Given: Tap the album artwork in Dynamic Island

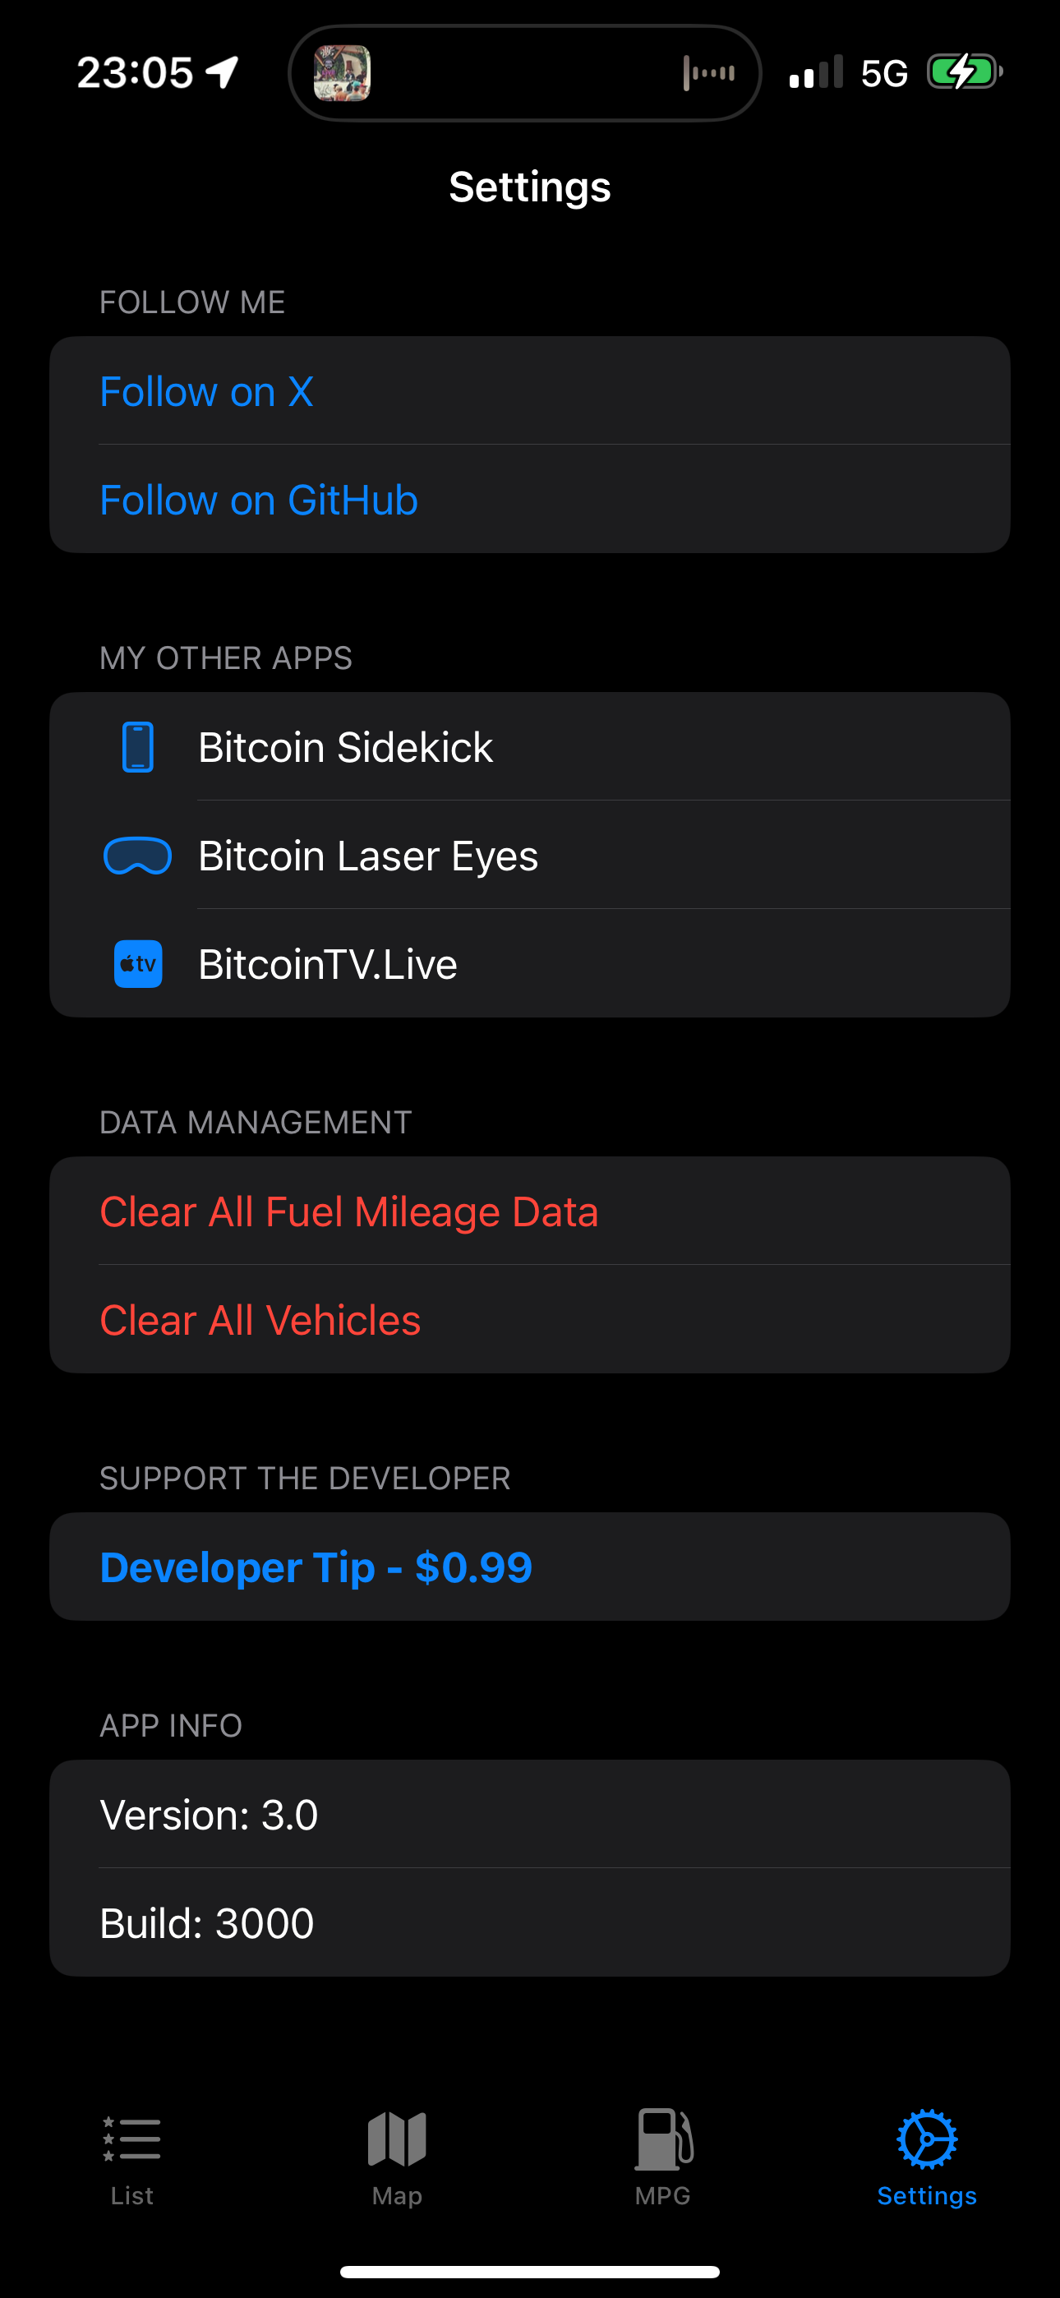Looking at the screenshot, I should click(343, 73).
